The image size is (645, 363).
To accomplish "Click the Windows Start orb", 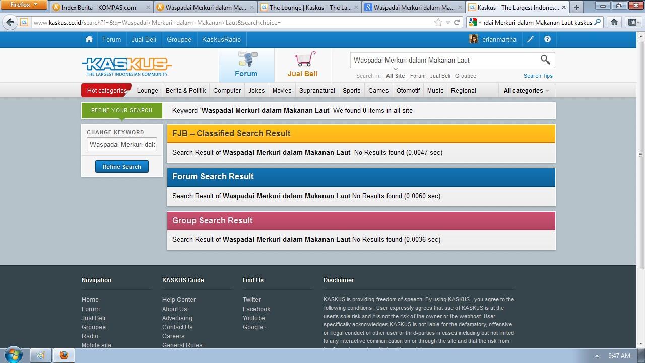I will (x=13, y=355).
